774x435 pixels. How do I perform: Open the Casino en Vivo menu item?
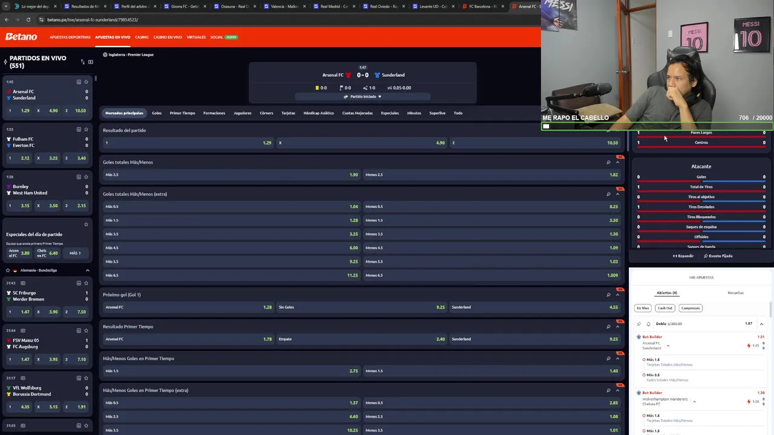point(167,37)
